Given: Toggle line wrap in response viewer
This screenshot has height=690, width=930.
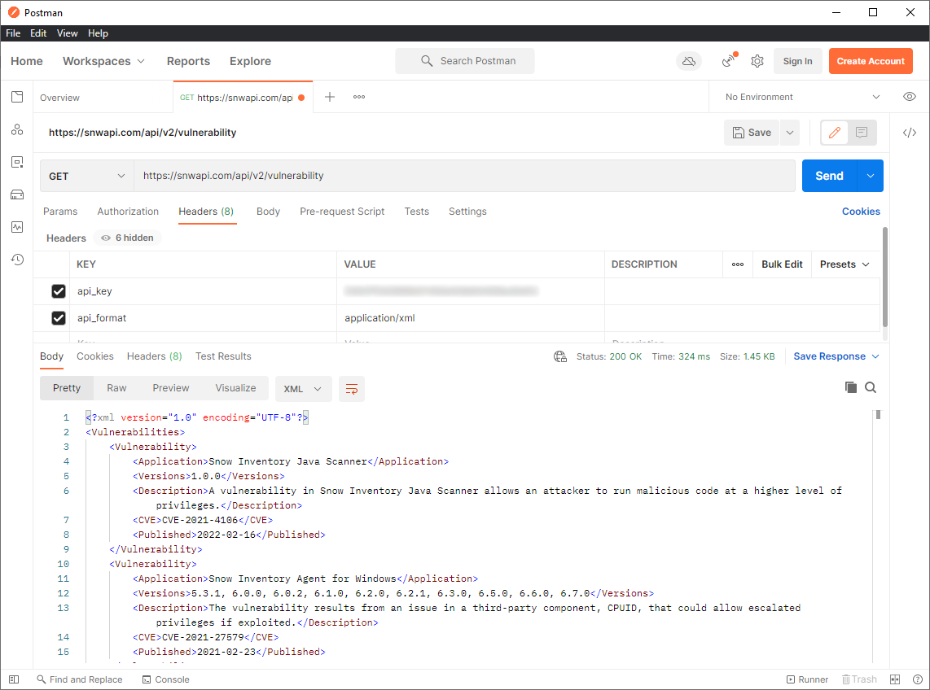Looking at the screenshot, I should tap(352, 389).
